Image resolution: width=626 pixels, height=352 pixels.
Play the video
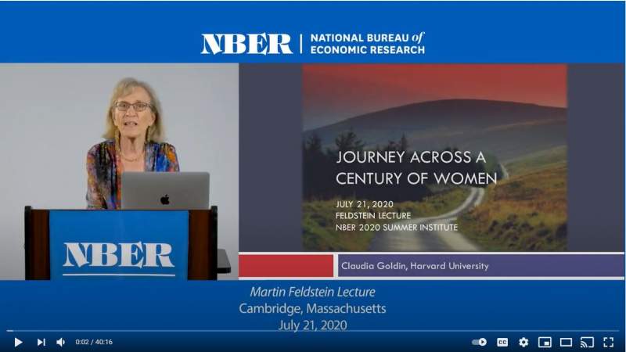[18, 342]
